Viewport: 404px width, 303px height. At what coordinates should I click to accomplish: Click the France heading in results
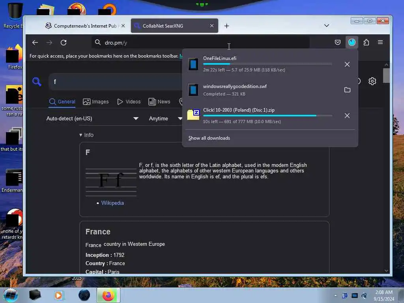coord(98,232)
